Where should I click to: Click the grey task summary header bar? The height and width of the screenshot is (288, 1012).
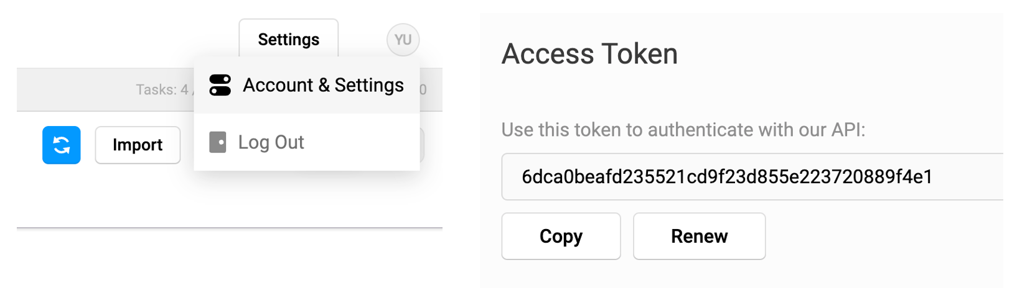coord(93,90)
